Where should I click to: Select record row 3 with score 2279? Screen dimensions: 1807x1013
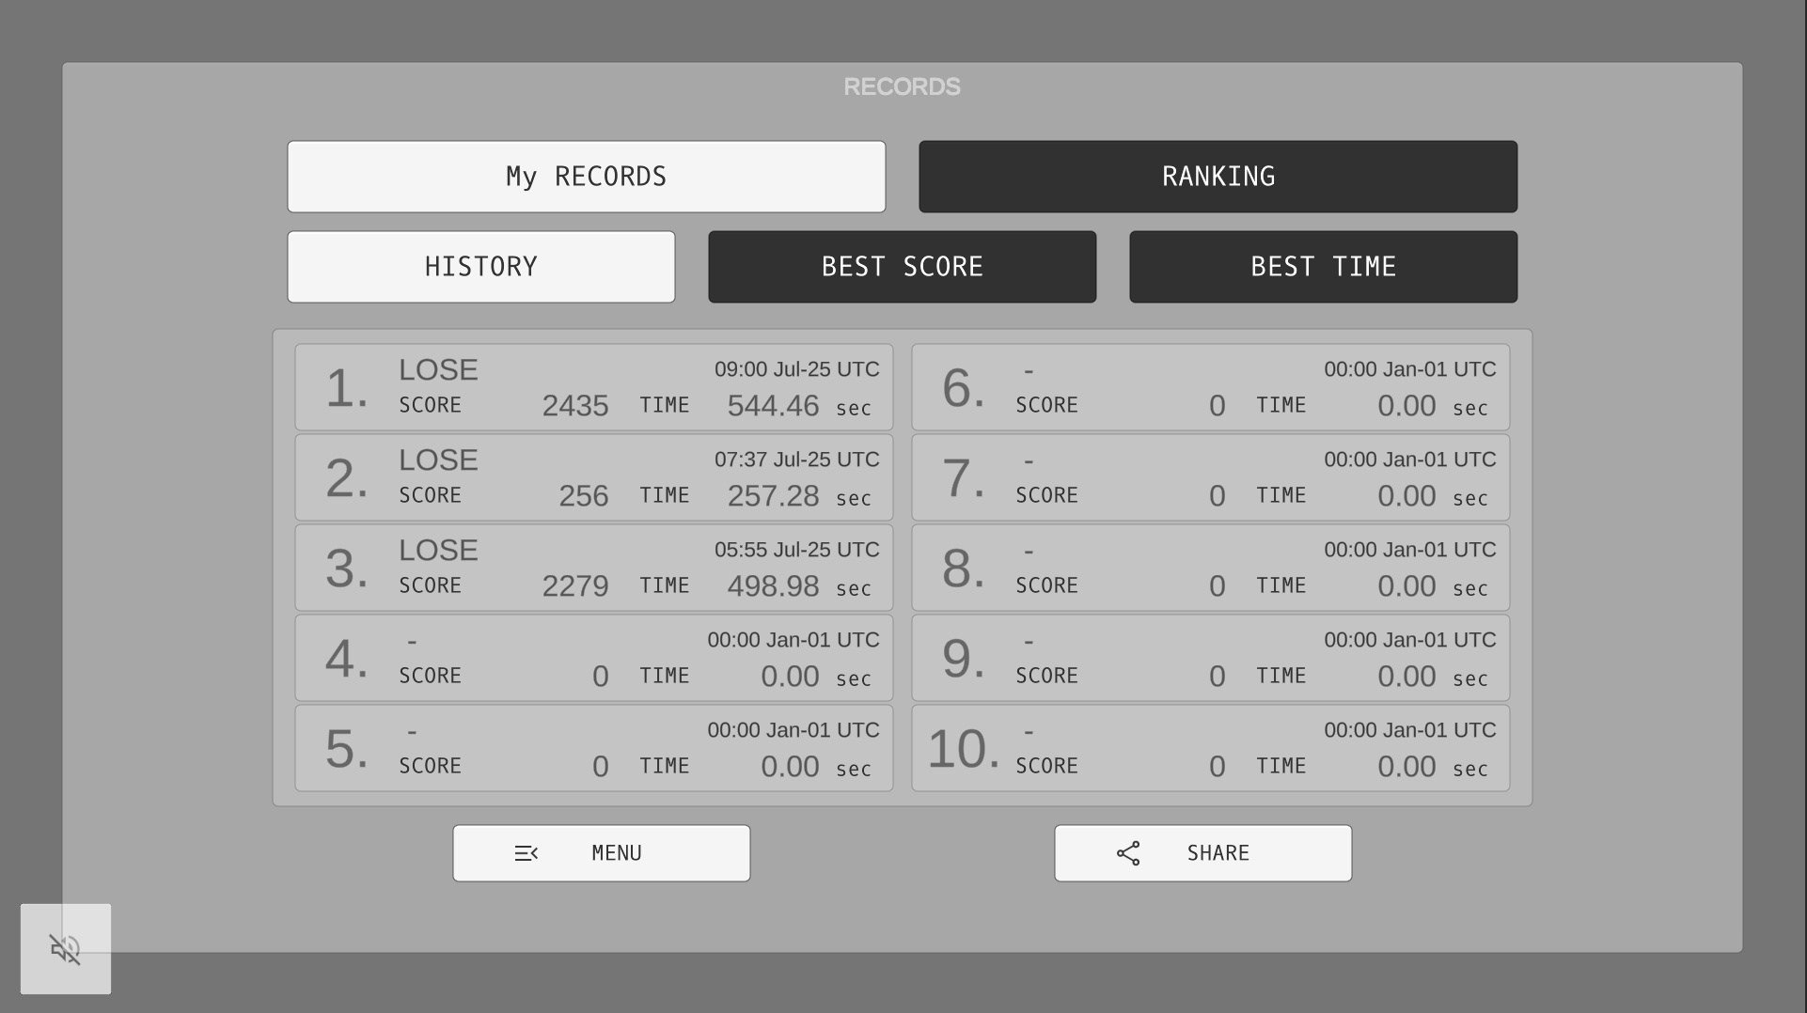pos(594,568)
